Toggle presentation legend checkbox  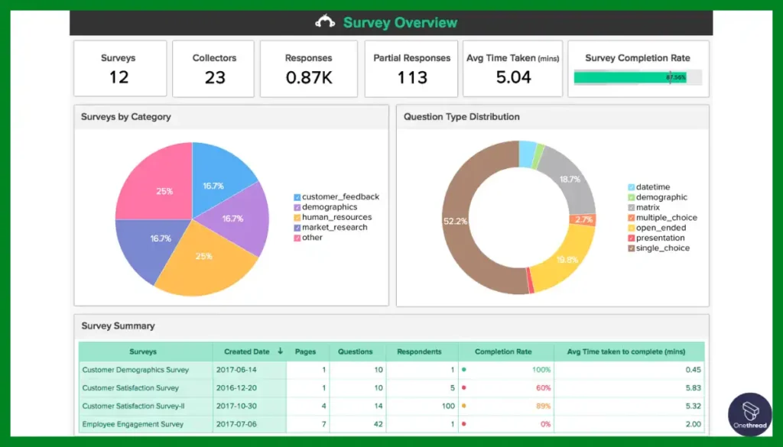pos(631,238)
